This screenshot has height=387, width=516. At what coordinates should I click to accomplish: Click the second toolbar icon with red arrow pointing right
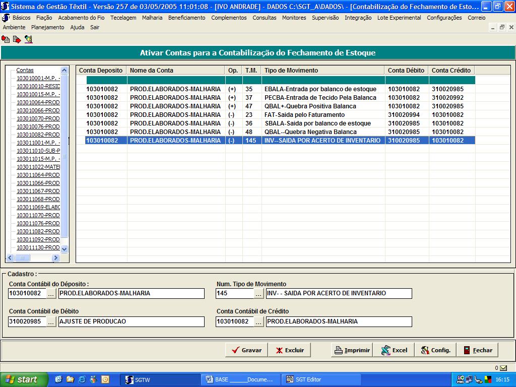click(17, 39)
